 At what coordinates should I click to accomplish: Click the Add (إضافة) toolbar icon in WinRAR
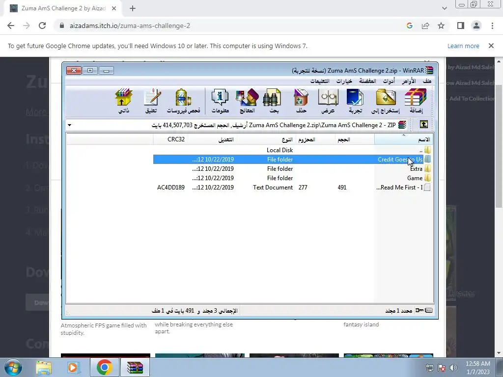(x=416, y=101)
